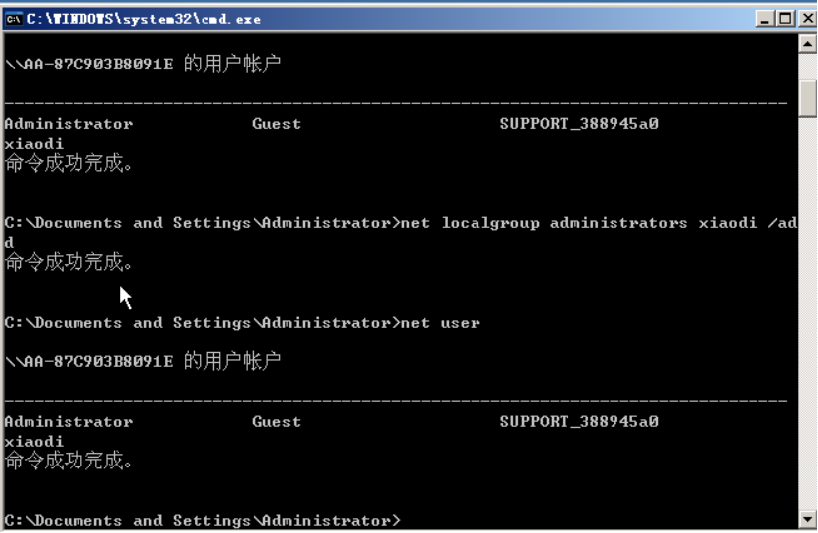Click the topmost \\AA-87C903B8091E header text

pyautogui.click(x=89, y=65)
